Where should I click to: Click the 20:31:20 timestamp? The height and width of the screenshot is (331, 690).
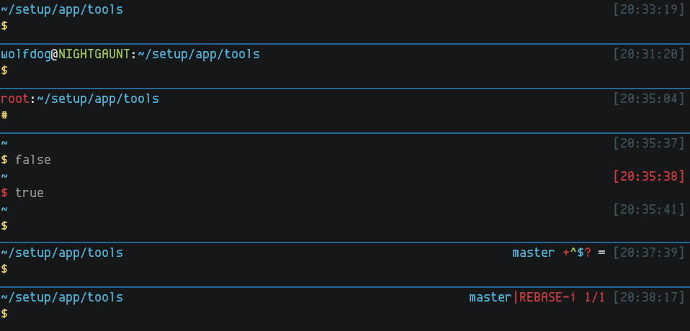(x=648, y=54)
